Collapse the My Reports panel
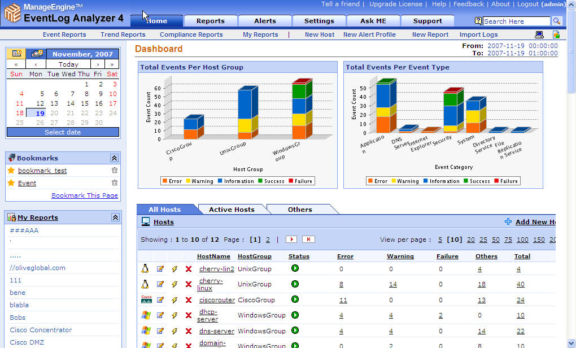Screen dimensions: 576x348 (115, 217)
